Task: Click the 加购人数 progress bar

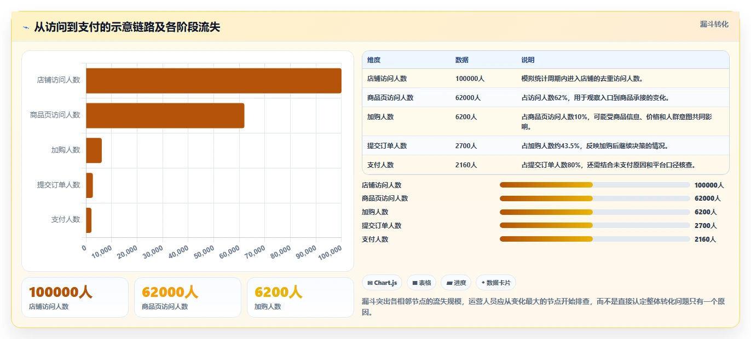Action: point(594,212)
